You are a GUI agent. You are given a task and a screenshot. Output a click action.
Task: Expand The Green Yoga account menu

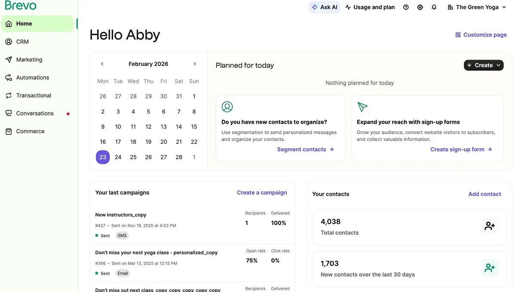[x=476, y=7]
